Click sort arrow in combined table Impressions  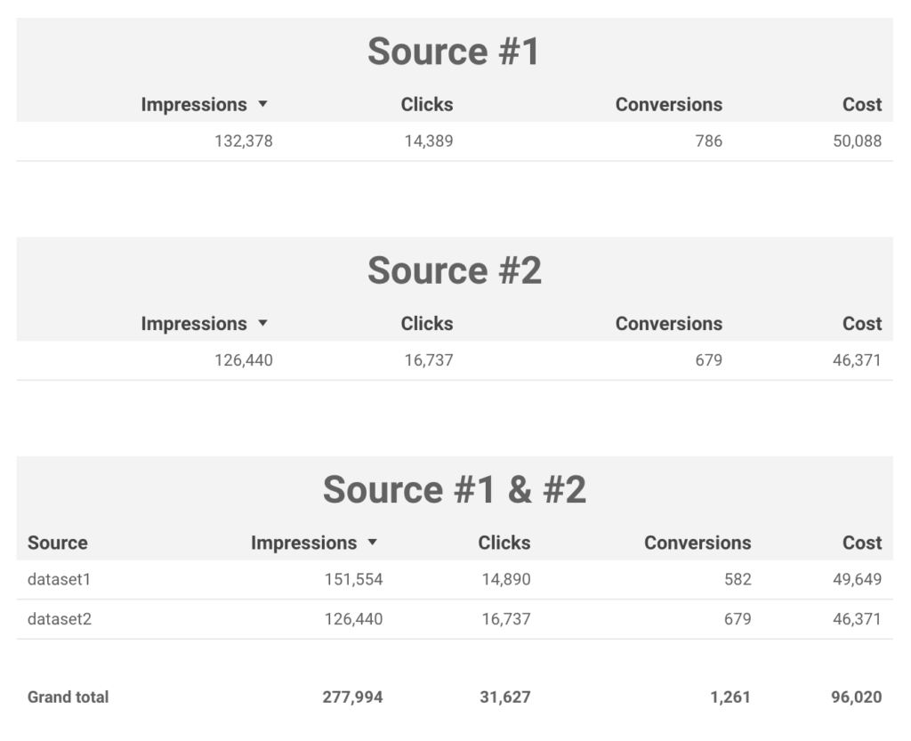coord(373,543)
